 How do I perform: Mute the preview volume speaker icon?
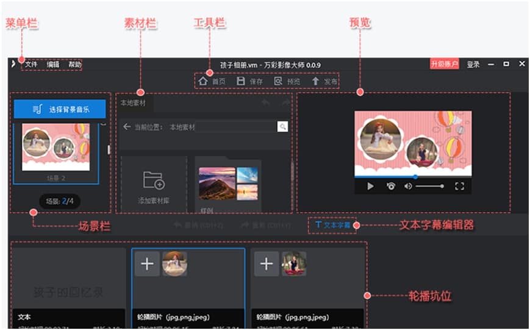(x=408, y=186)
